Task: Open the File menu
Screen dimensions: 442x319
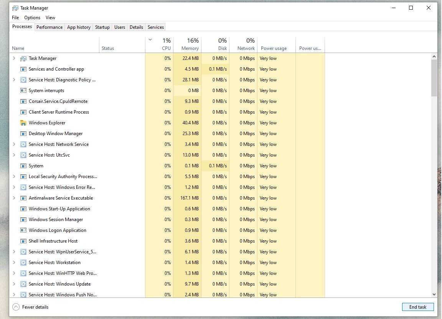Action: (15, 18)
